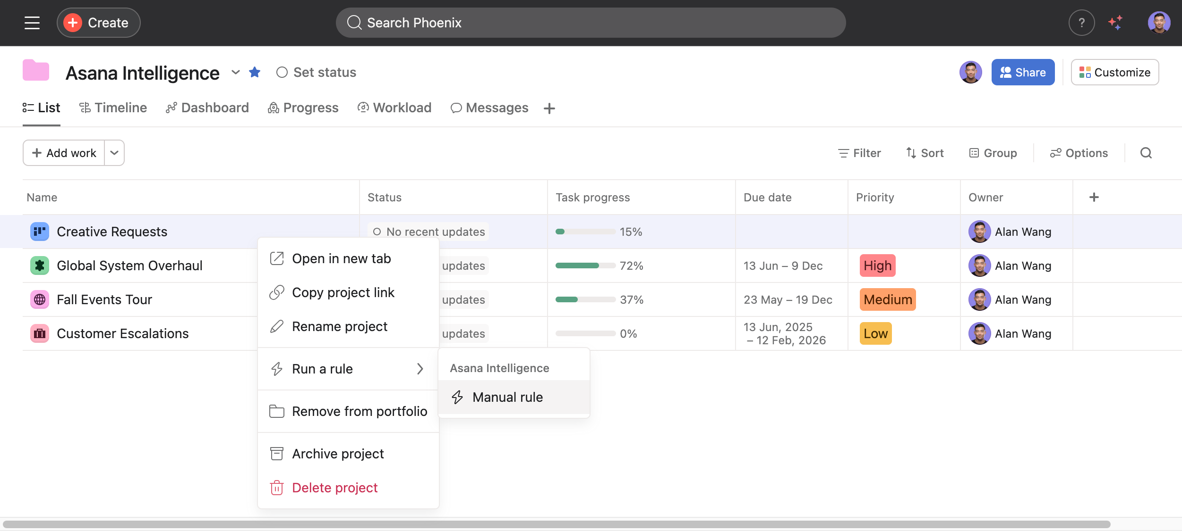Viewport: 1182px width, 531px height.
Task: Click the Set status circle
Action: click(x=282, y=72)
